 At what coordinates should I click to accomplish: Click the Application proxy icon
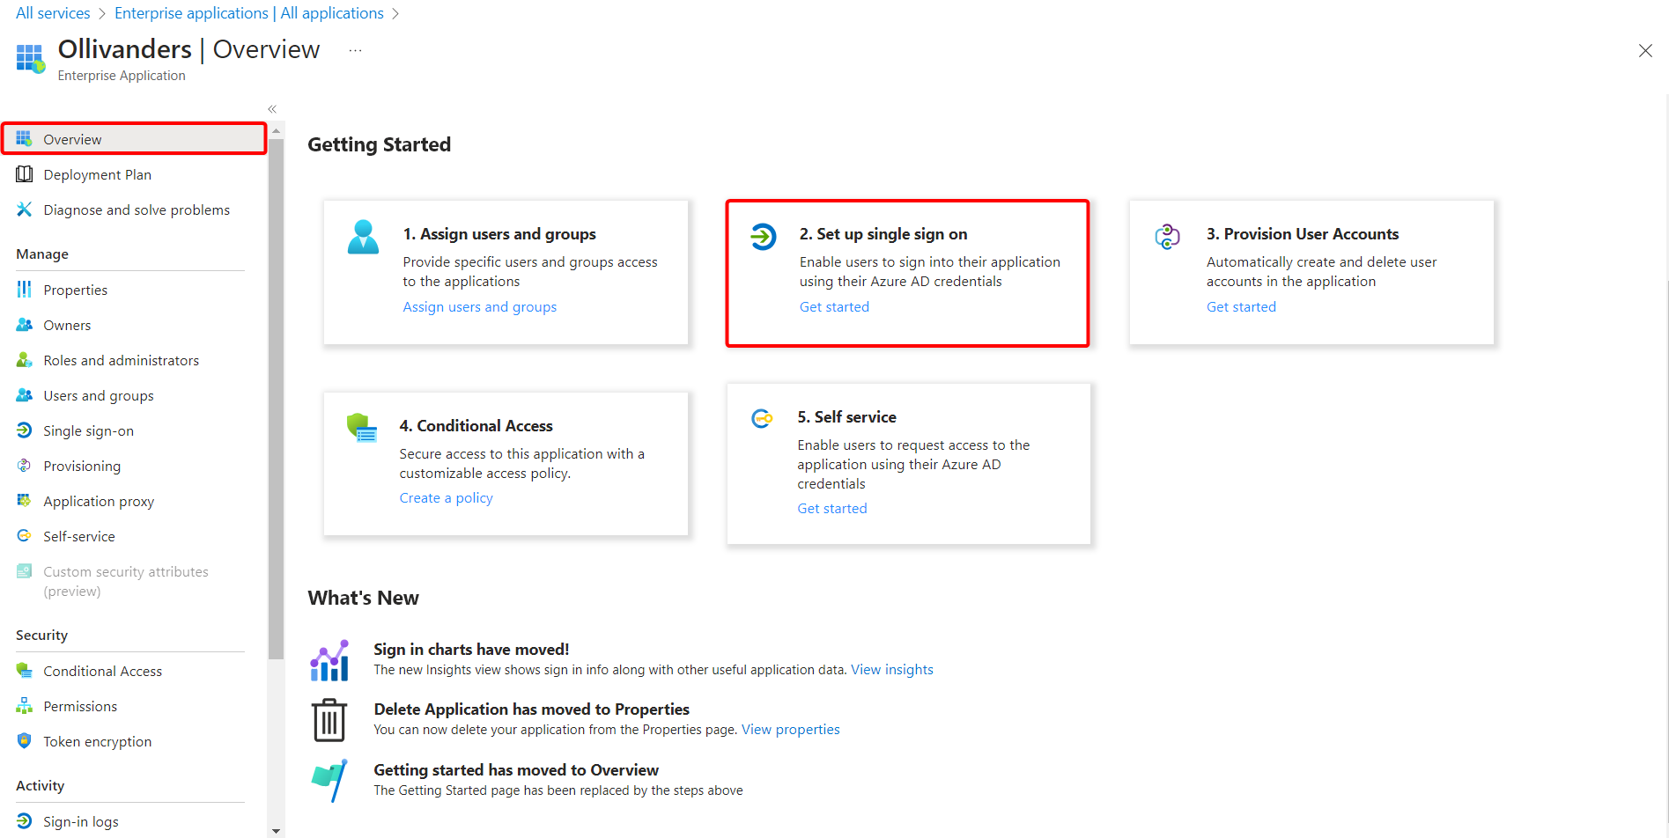[x=24, y=501]
